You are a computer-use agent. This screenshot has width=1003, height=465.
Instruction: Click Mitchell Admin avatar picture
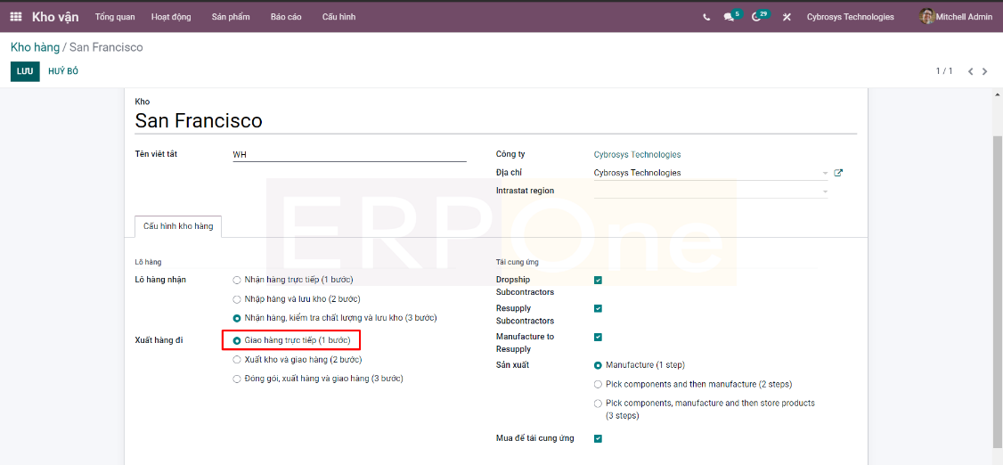click(927, 17)
